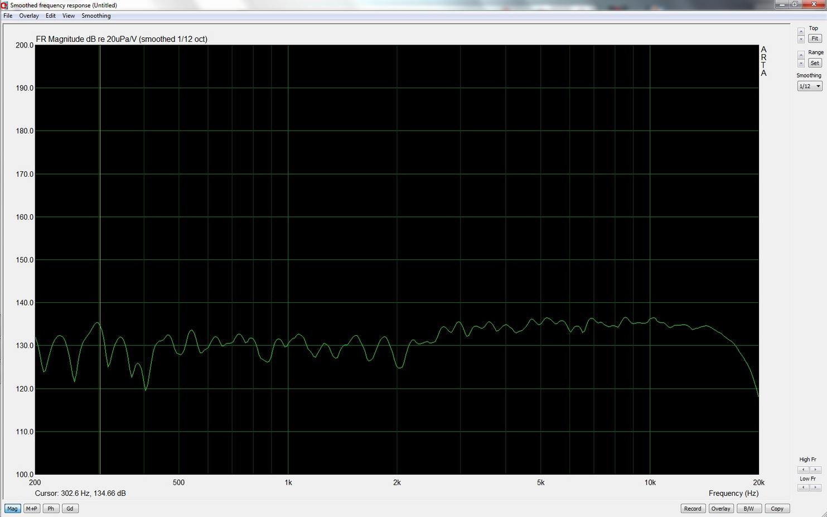Click High Fr right arrow button
Screen dimensions: 827x517
pos(815,470)
